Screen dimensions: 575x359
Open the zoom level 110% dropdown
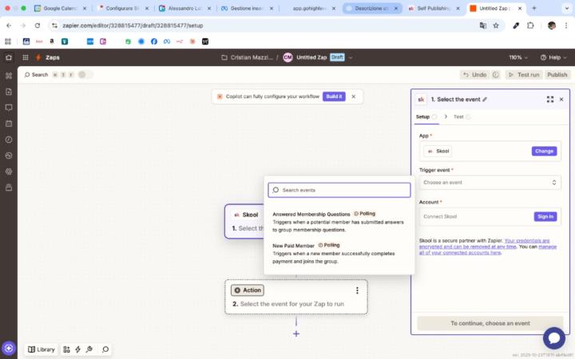click(518, 57)
